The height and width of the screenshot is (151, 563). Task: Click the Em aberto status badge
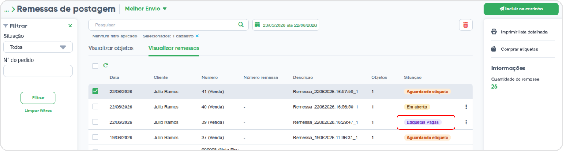(x=417, y=107)
